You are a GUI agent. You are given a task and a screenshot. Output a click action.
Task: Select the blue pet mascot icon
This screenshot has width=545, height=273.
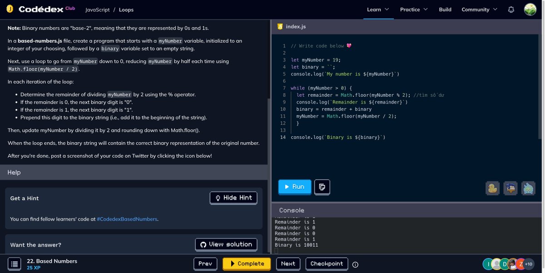[x=528, y=189]
